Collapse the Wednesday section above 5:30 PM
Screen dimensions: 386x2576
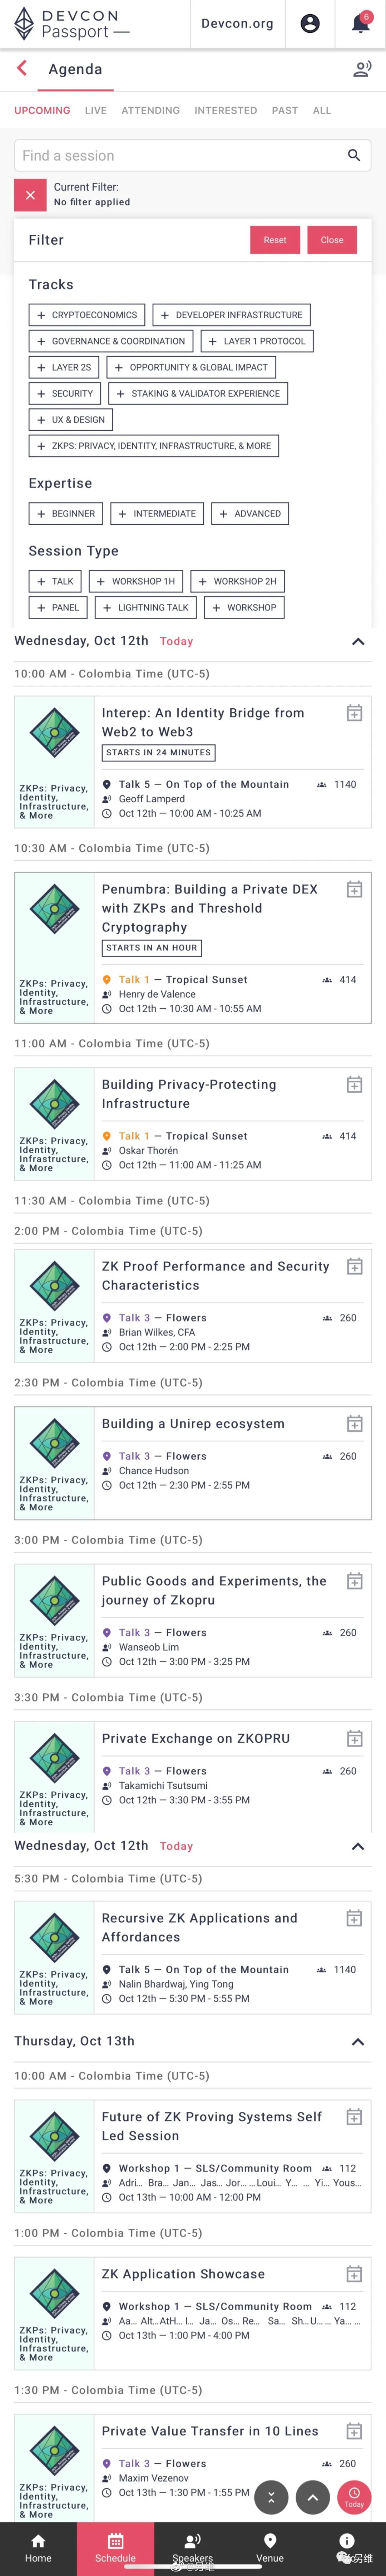coord(357,1846)
